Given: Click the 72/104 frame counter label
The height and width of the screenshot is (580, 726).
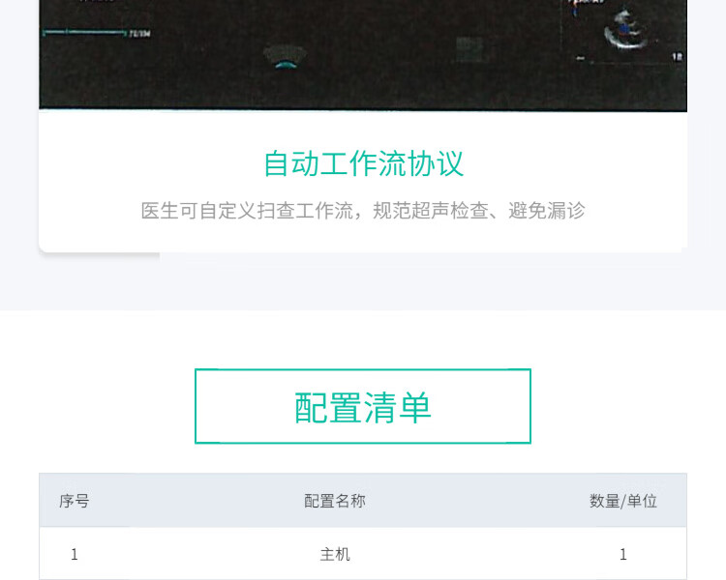Looking at the screenshot, I should [x=139, y=33].
